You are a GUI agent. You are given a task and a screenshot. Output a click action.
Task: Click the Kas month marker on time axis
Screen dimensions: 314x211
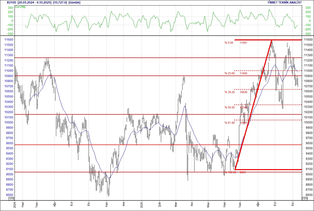107,204
